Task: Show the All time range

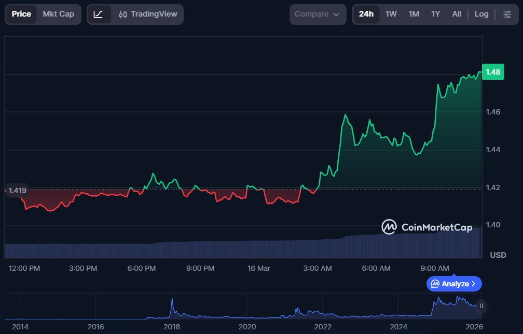Action: click(457, 14)
